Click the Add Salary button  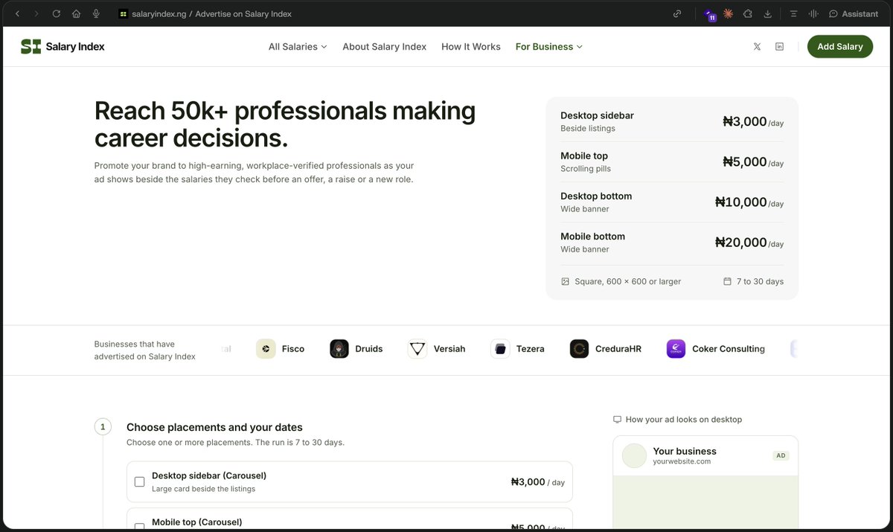tap(840, 46)
